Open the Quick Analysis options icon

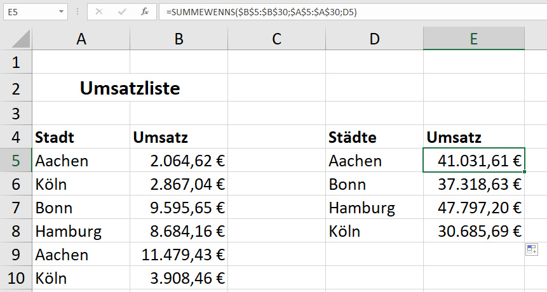pos(532,249)
